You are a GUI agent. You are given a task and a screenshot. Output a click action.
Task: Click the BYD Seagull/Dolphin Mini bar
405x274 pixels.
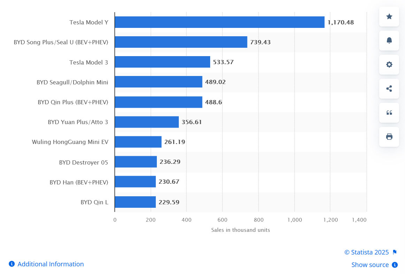[159, 82]
